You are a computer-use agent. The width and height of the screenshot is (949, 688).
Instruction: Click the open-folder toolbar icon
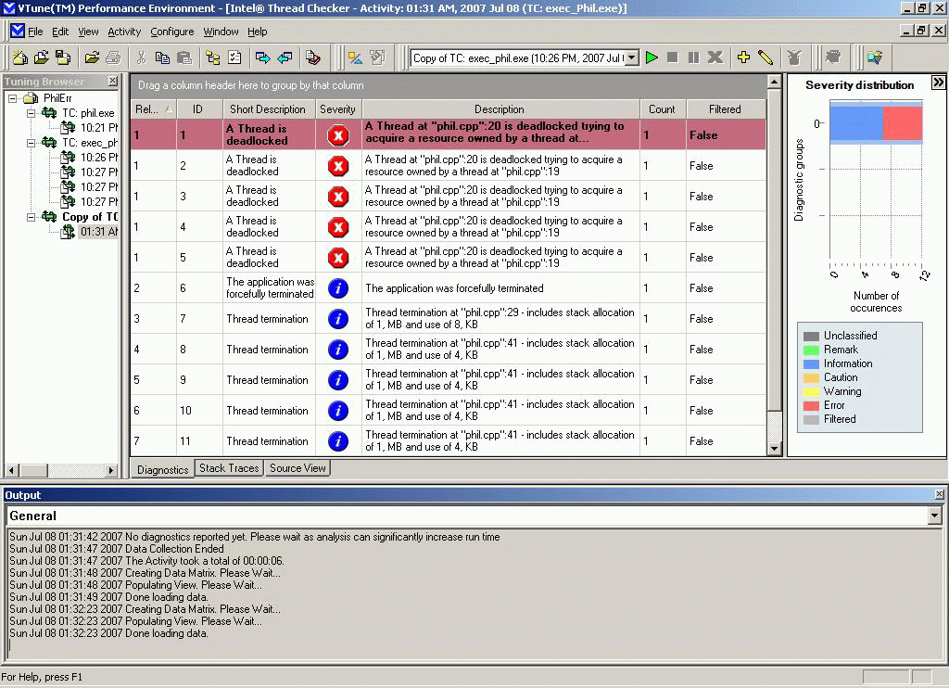(x=92, y=57)
